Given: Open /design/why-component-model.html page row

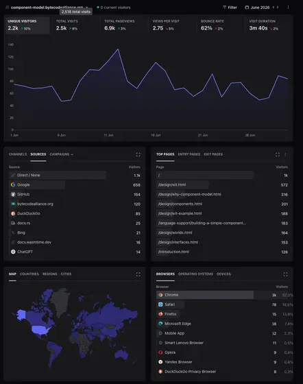Looking at the screenshot, I should point(222,194).
